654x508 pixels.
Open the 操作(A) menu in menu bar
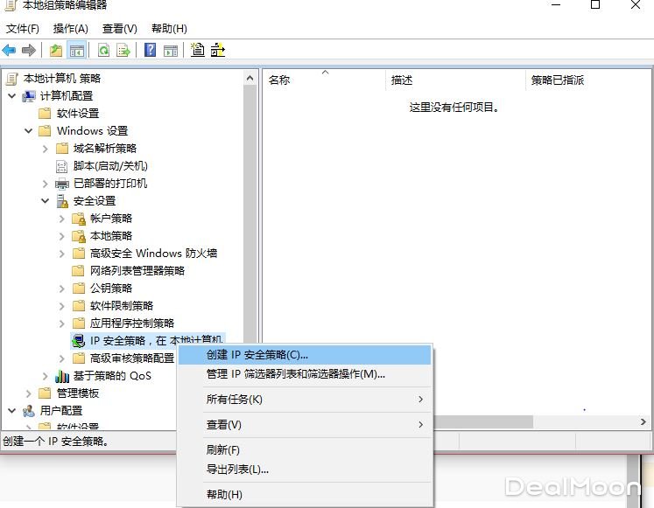pyautogui.click(x=70, y=29)
